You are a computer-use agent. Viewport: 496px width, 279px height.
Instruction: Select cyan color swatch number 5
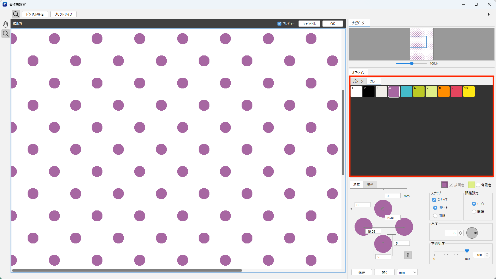(406, 92)
